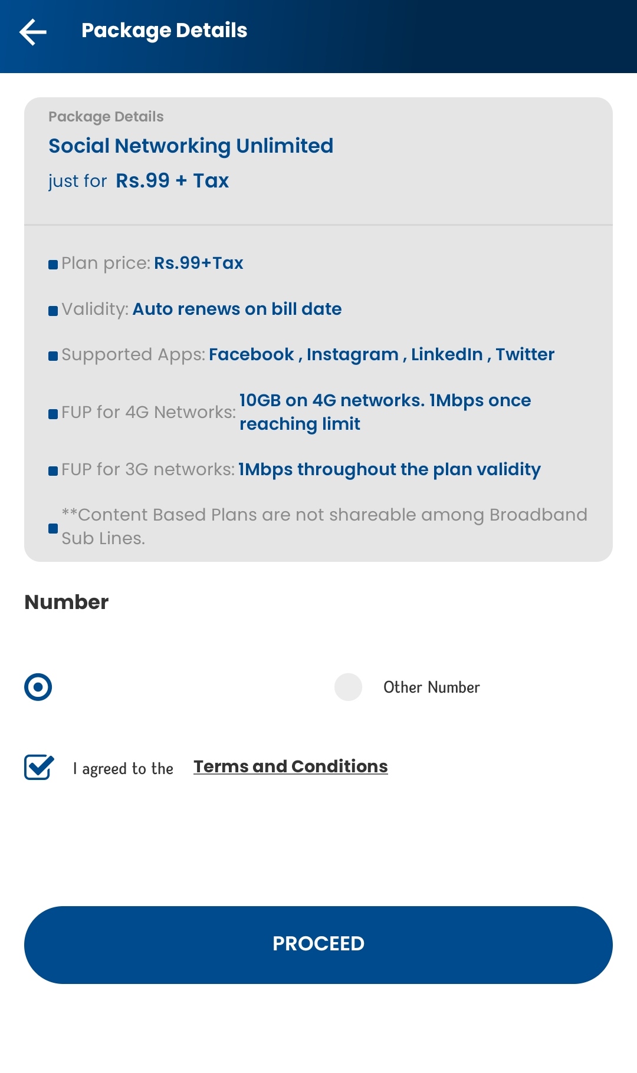The image size is (637, 1073).
Task: Select the Other Number radio button
Action: coord(348,687)
